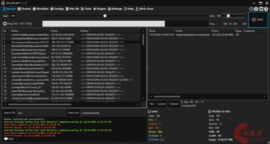The image size is (270, 144).
Task: Click the Select CFG button
Action: (x=9, y=113)
